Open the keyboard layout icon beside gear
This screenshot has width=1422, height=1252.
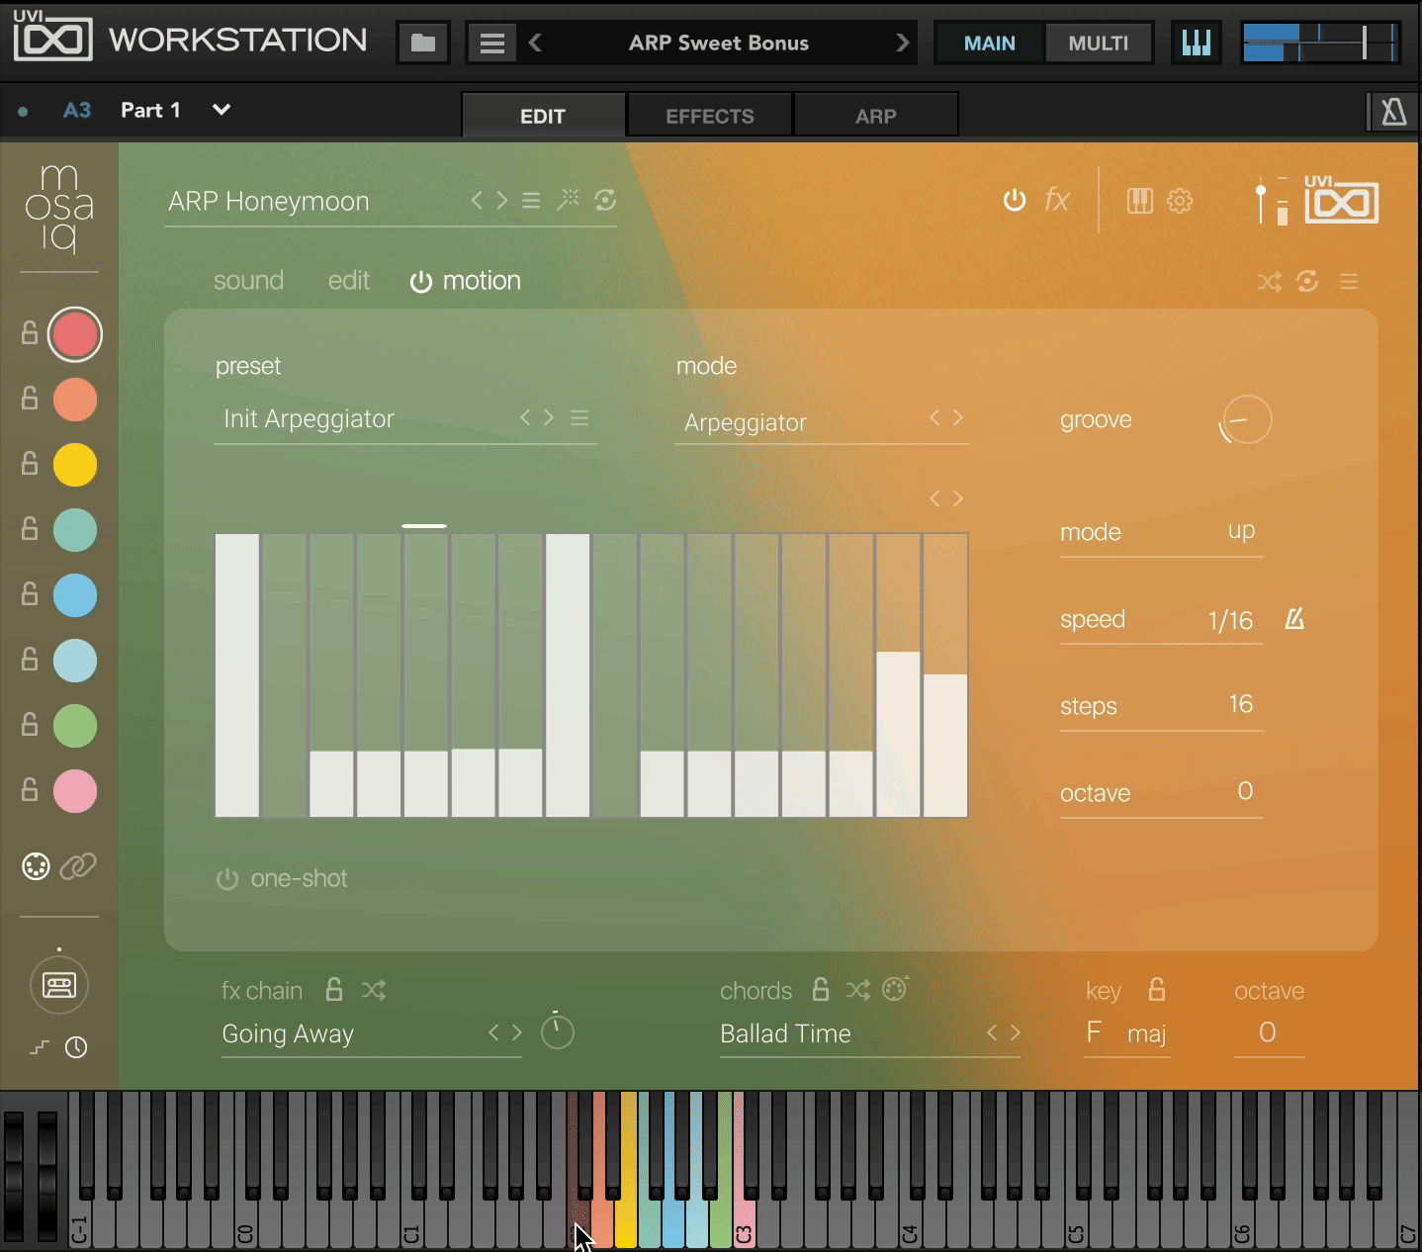[x=1140, y=201]
